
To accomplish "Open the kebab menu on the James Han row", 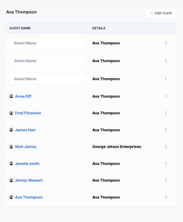I will coord(166,130).
